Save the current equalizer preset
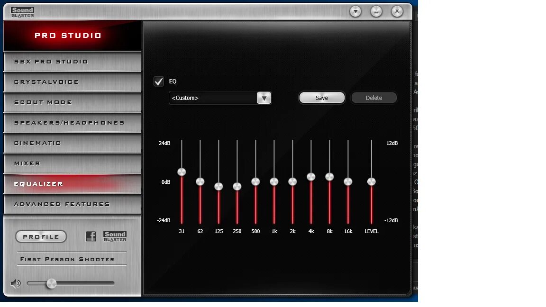Viewport: 546px width, 307px height. click(x=322, y=98)
